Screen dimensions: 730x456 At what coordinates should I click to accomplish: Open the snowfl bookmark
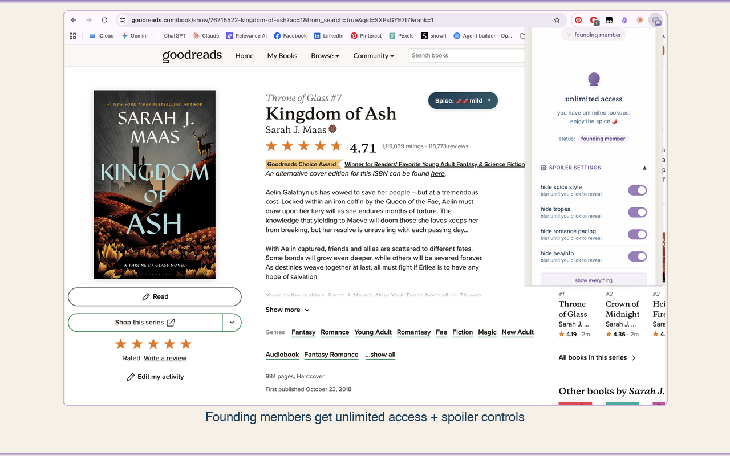tap(433, 35)
